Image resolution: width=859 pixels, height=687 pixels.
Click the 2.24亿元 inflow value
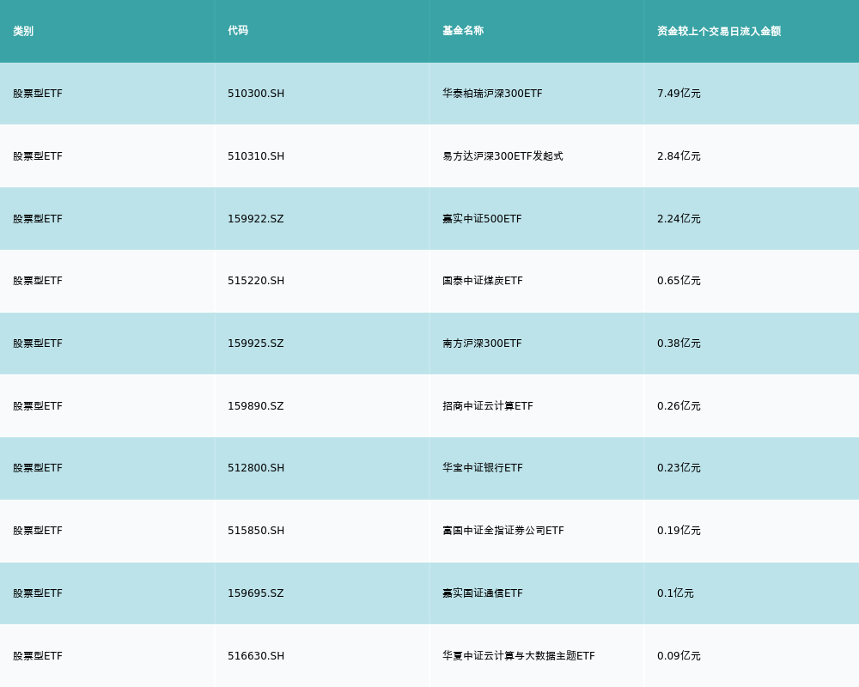pyautogui.click(x=679, y=219)
